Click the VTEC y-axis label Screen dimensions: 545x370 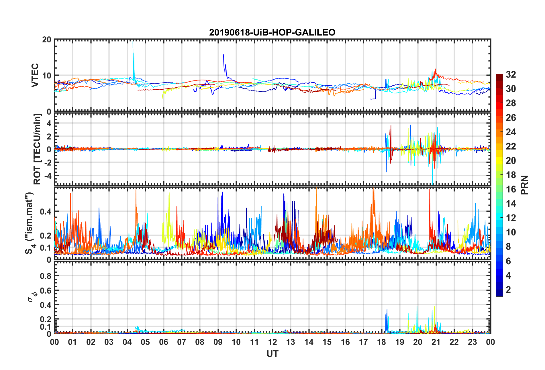(x=35, y=75)
